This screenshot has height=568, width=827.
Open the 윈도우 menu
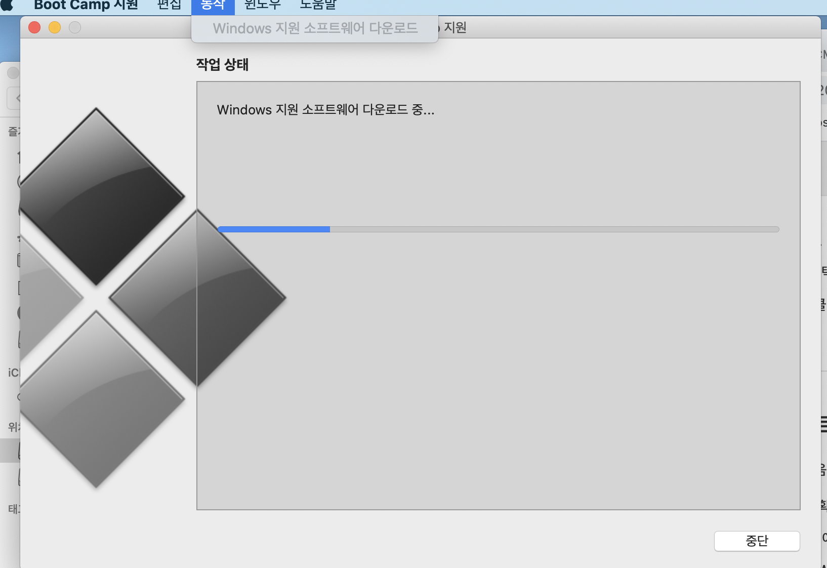pos(262,5)
